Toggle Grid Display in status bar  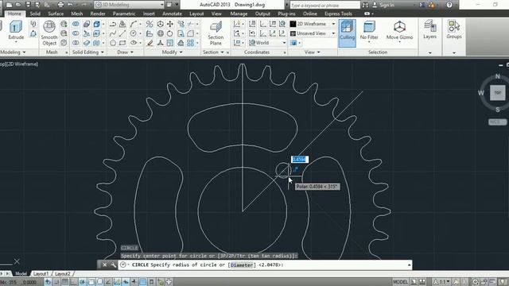65,282
